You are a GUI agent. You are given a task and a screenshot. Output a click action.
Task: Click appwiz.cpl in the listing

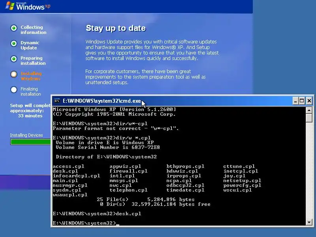[125, 166]
